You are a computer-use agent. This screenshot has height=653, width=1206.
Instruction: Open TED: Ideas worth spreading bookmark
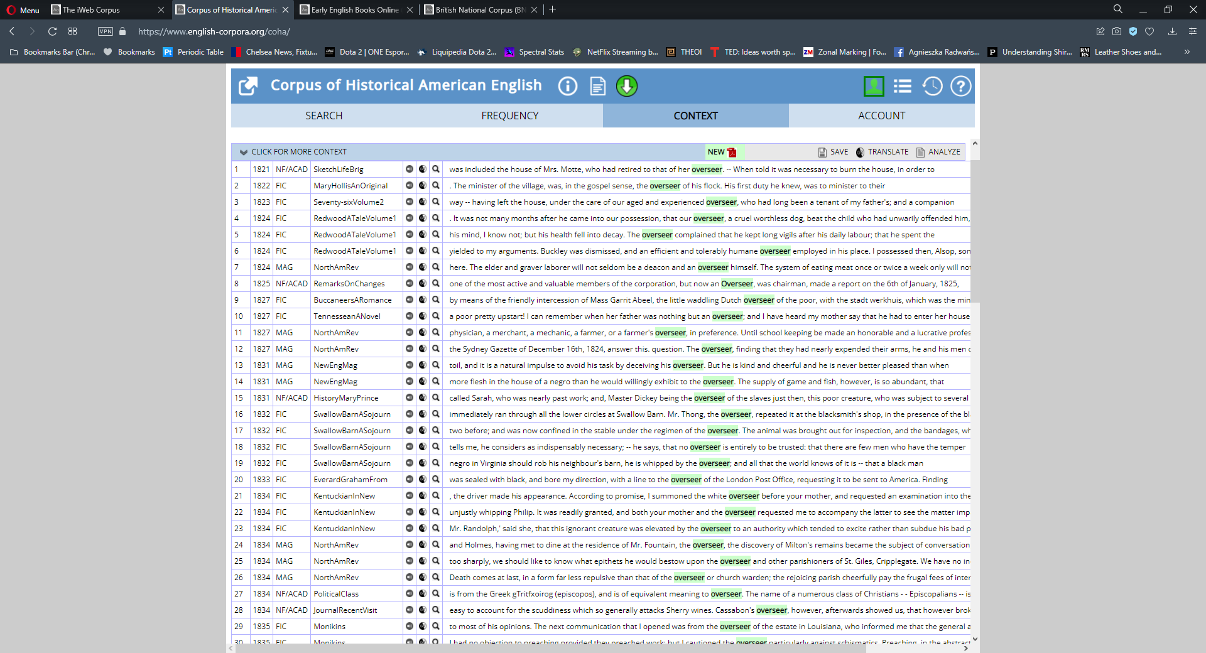coord(752,52)
